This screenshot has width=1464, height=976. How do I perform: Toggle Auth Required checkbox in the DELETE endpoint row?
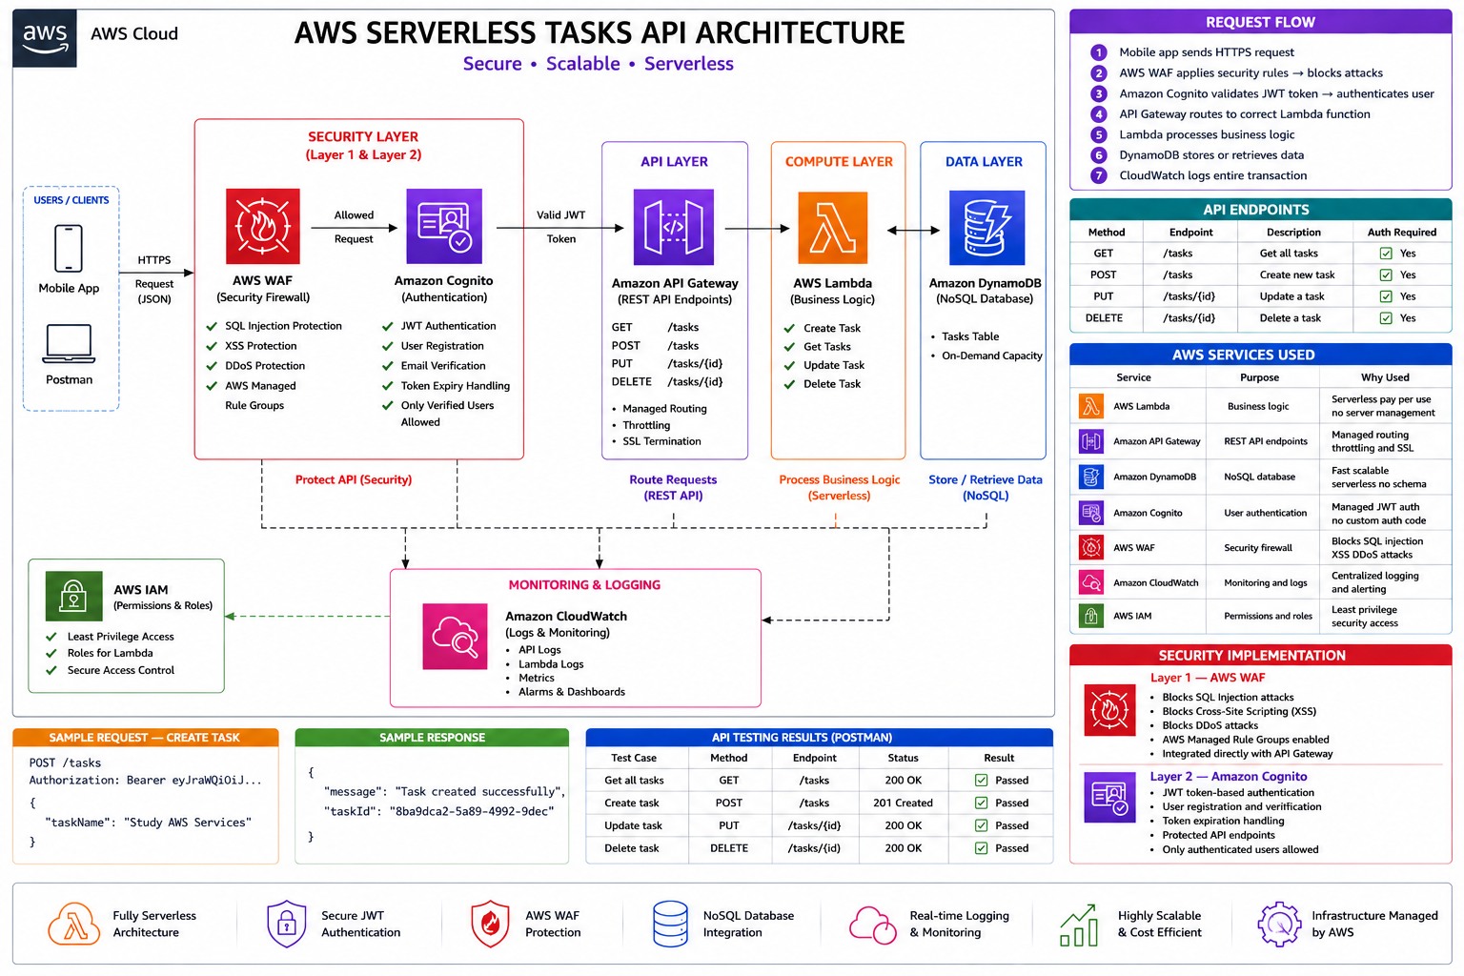(x=1386, y=318)
